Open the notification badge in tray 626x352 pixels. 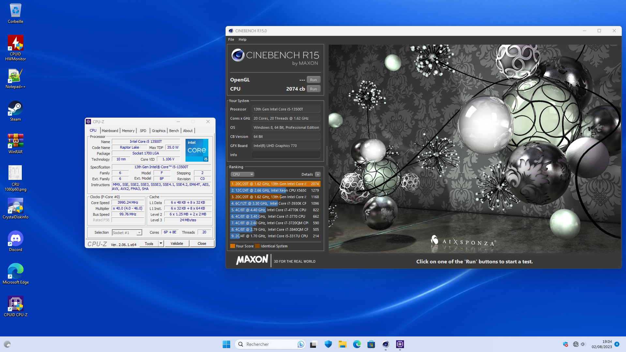(617, 344)
